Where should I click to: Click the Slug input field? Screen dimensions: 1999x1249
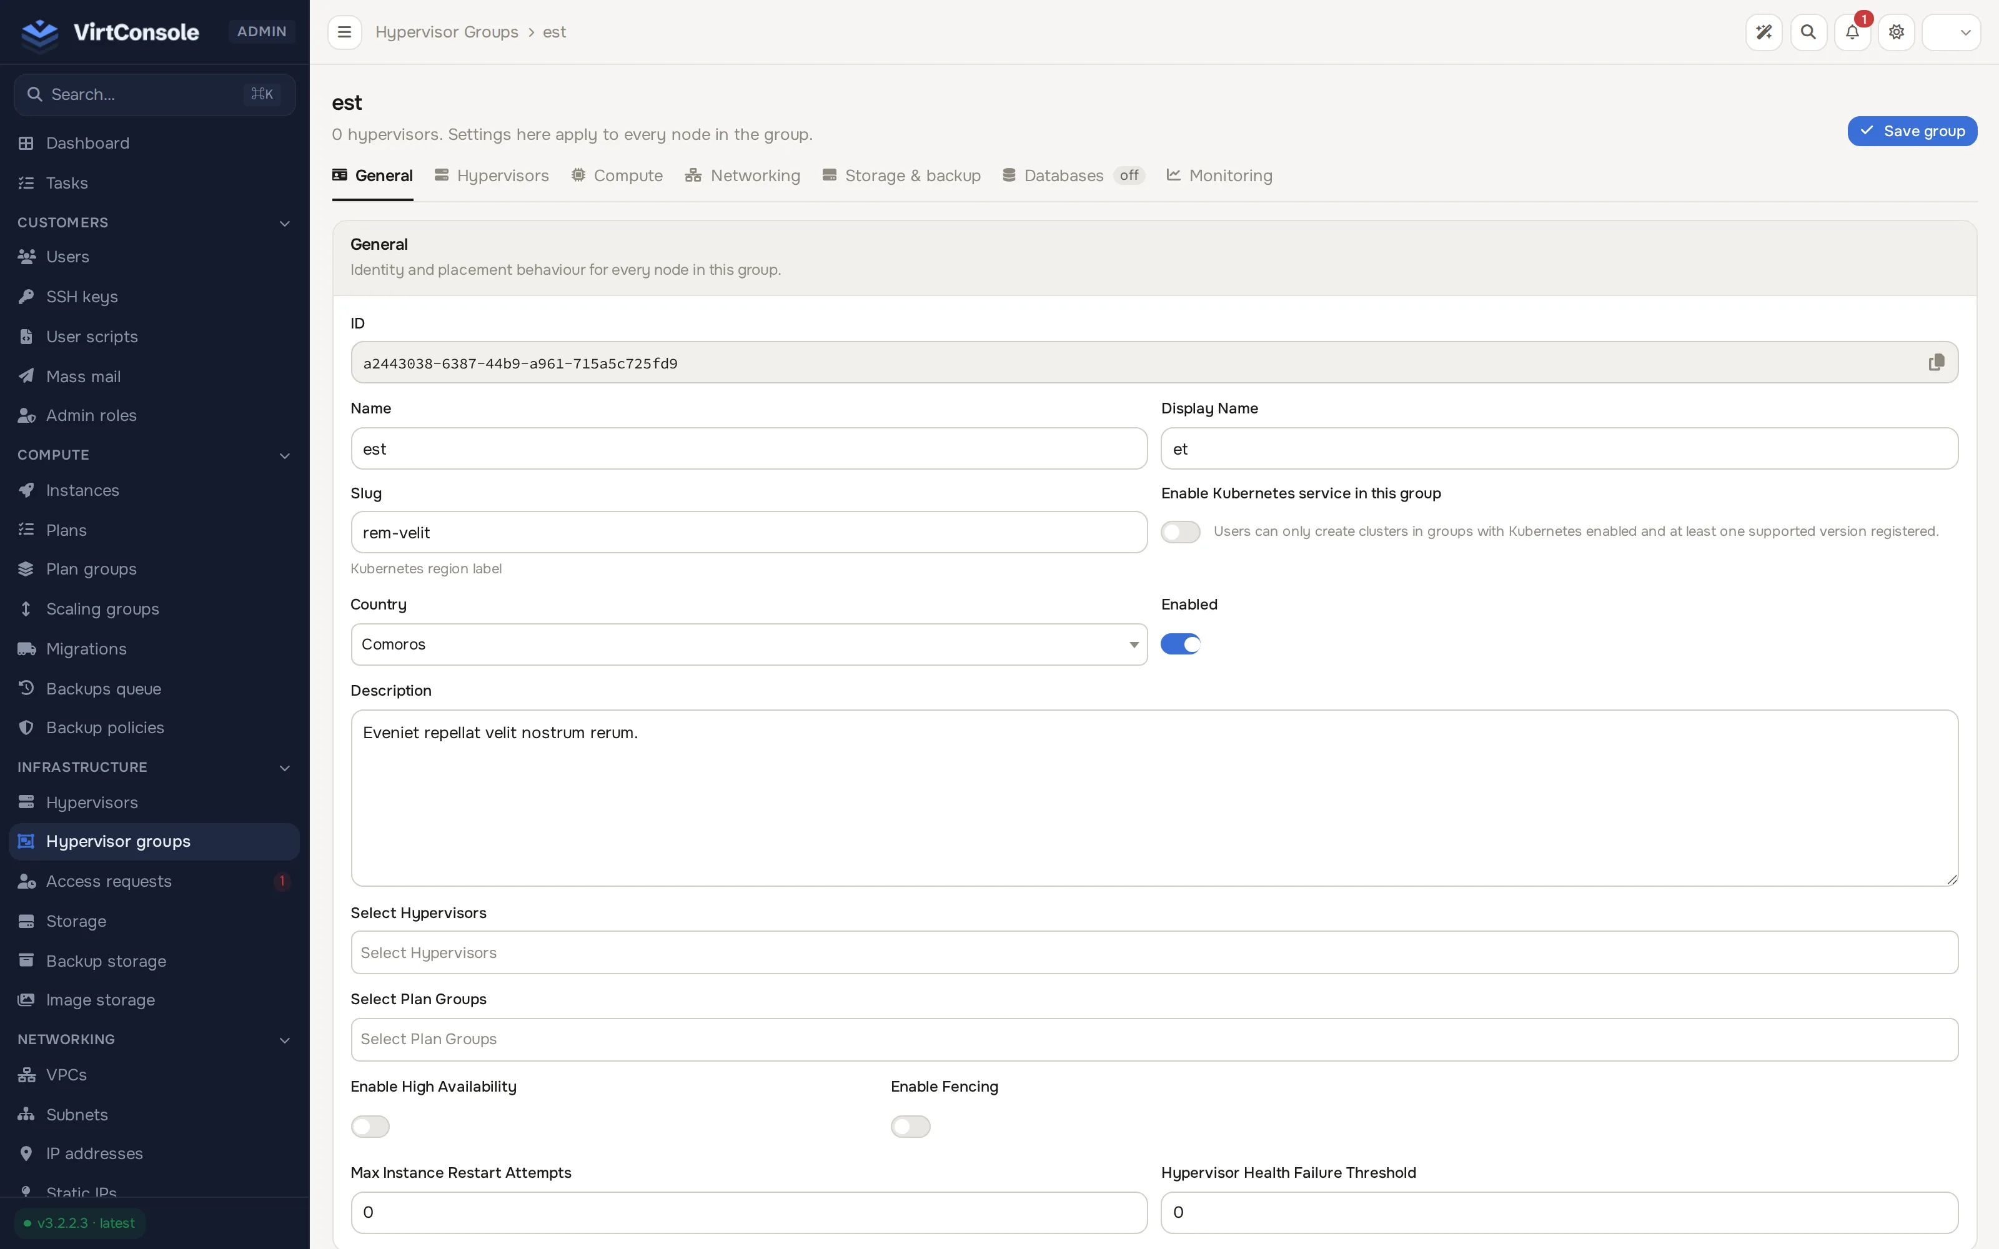pos(749,532)
